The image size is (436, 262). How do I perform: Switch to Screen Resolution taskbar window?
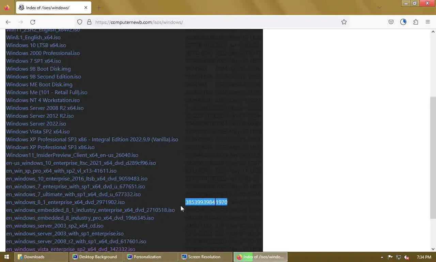tap(206, 257)
